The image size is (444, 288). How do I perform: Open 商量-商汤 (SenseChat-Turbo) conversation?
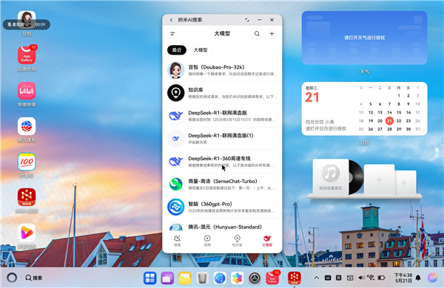point(222,185)
